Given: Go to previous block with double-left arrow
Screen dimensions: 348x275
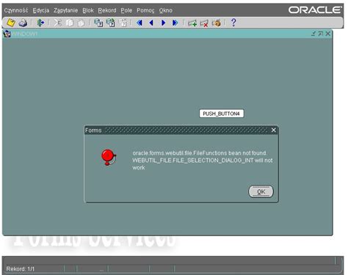Looking at the screenshot, I should (x=139, y=23).
